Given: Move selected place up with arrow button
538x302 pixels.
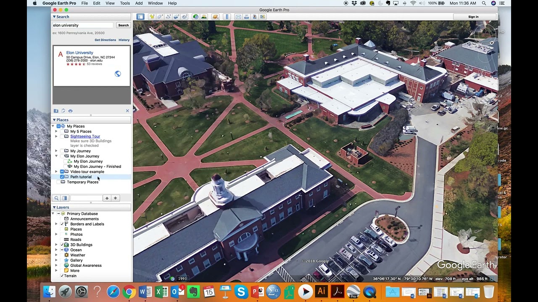Looking at the screenshot, I should (107, 198).
